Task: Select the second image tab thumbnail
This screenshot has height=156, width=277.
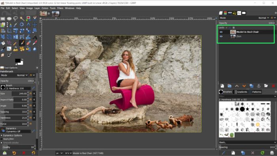Action: (x=56, y=13)
